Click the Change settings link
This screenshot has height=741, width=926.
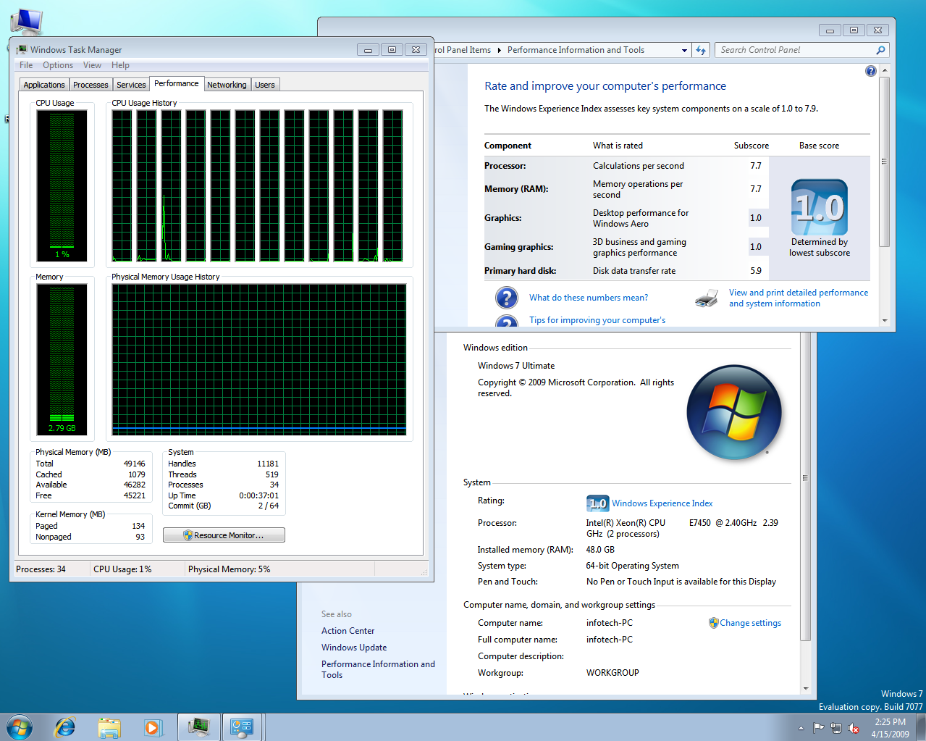[x=750, y=622]
